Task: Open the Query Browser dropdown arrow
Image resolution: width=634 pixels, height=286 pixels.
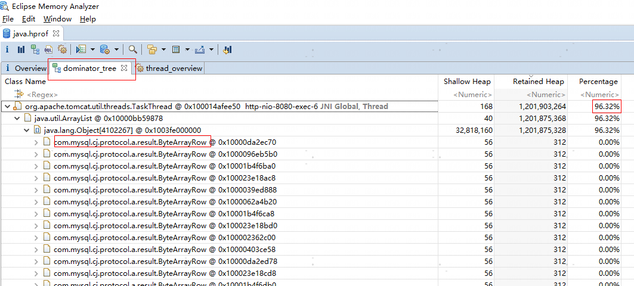Action: tap(116, 49)
